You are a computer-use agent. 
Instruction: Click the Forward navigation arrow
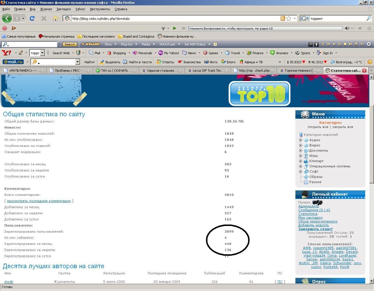(x=17, y=18)
